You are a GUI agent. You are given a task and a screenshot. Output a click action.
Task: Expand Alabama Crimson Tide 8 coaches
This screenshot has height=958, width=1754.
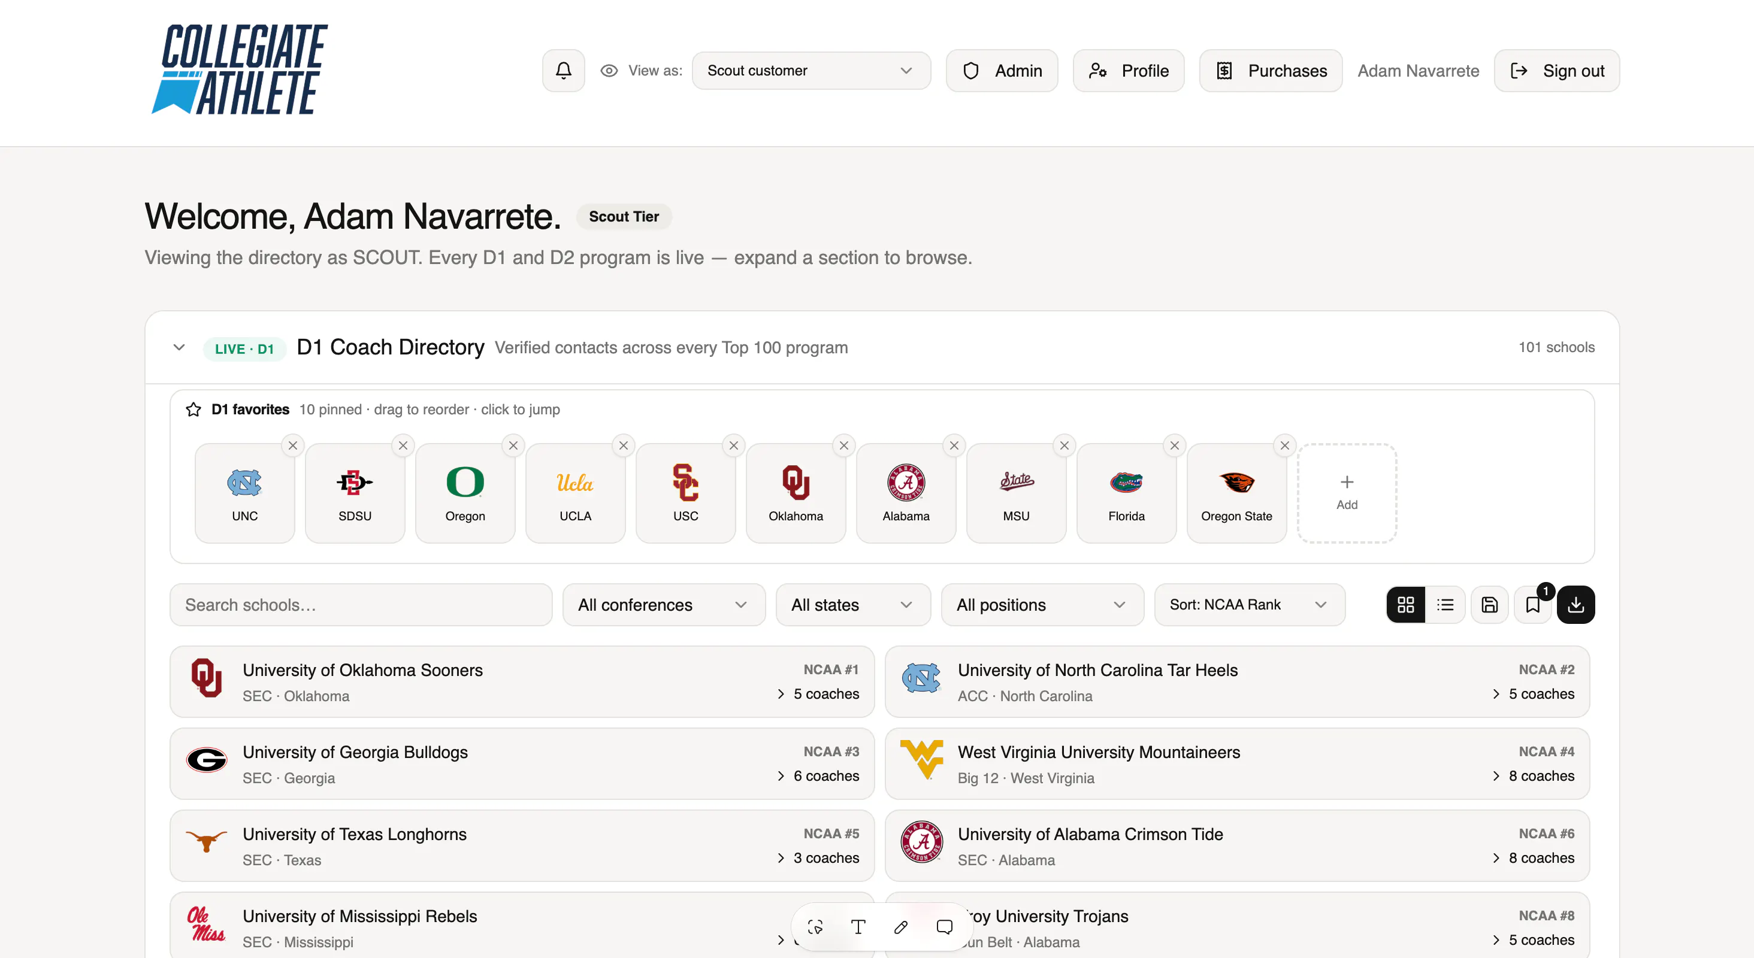click(1534, 858)
